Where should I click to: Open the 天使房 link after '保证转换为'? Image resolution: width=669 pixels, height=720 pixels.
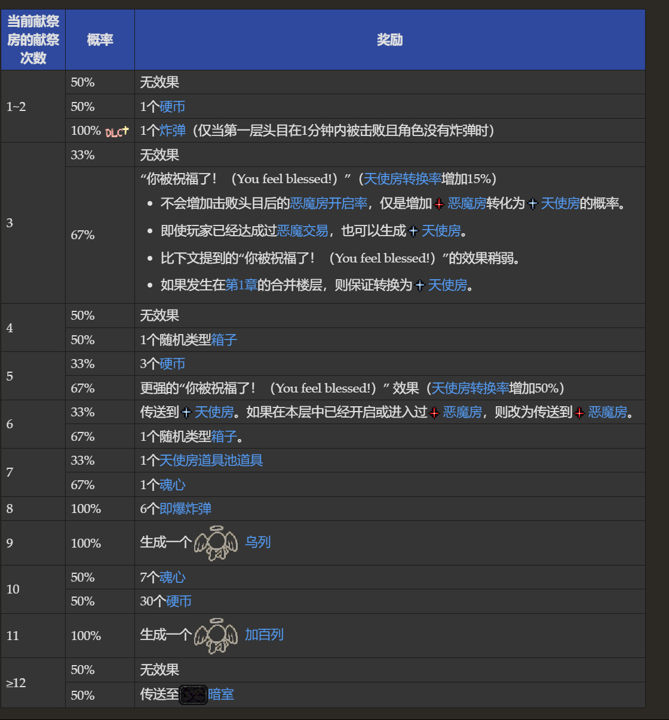pos(448,285)
